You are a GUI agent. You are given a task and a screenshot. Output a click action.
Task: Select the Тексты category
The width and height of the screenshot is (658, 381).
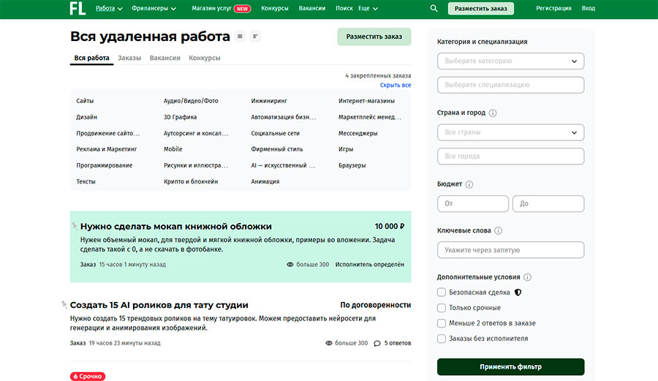pos(86,181)
